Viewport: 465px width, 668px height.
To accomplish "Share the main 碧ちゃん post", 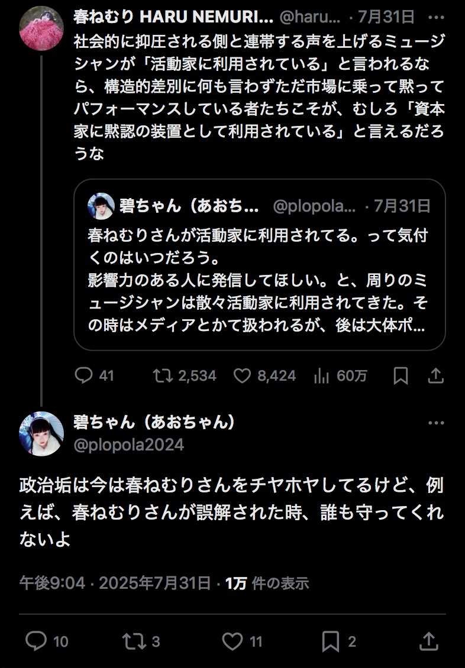I will click(429, 641).
